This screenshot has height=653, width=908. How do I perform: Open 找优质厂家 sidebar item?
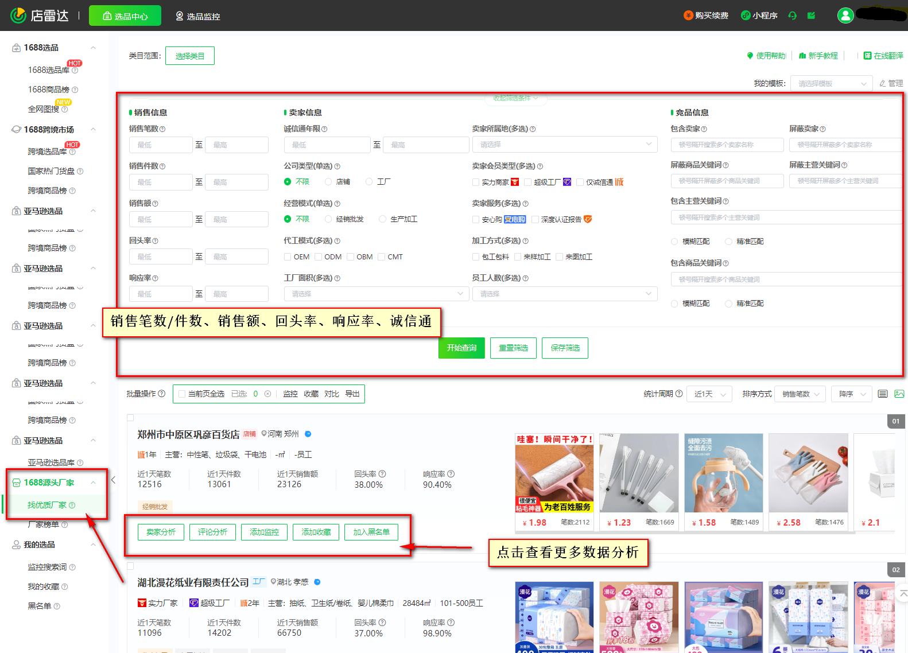(47, 505)
